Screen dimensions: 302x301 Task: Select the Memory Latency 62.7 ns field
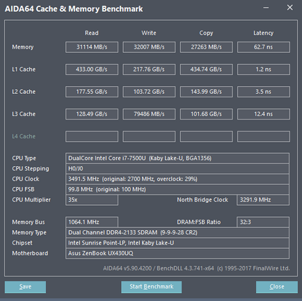(x=264, y=47)
